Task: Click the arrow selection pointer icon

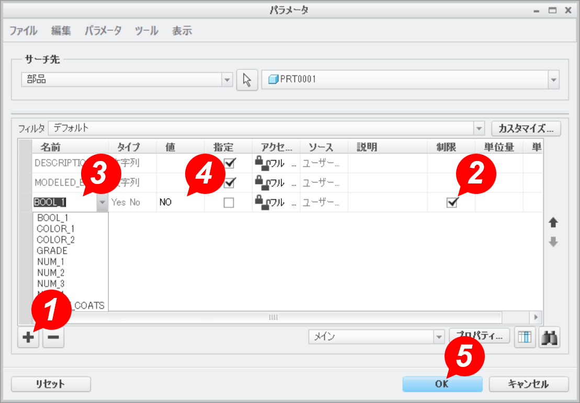Action: click(247, 80)
